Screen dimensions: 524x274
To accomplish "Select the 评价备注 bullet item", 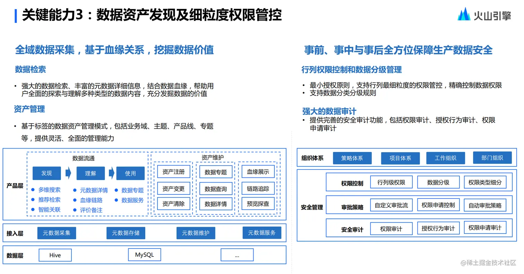I will pos(88,210).
